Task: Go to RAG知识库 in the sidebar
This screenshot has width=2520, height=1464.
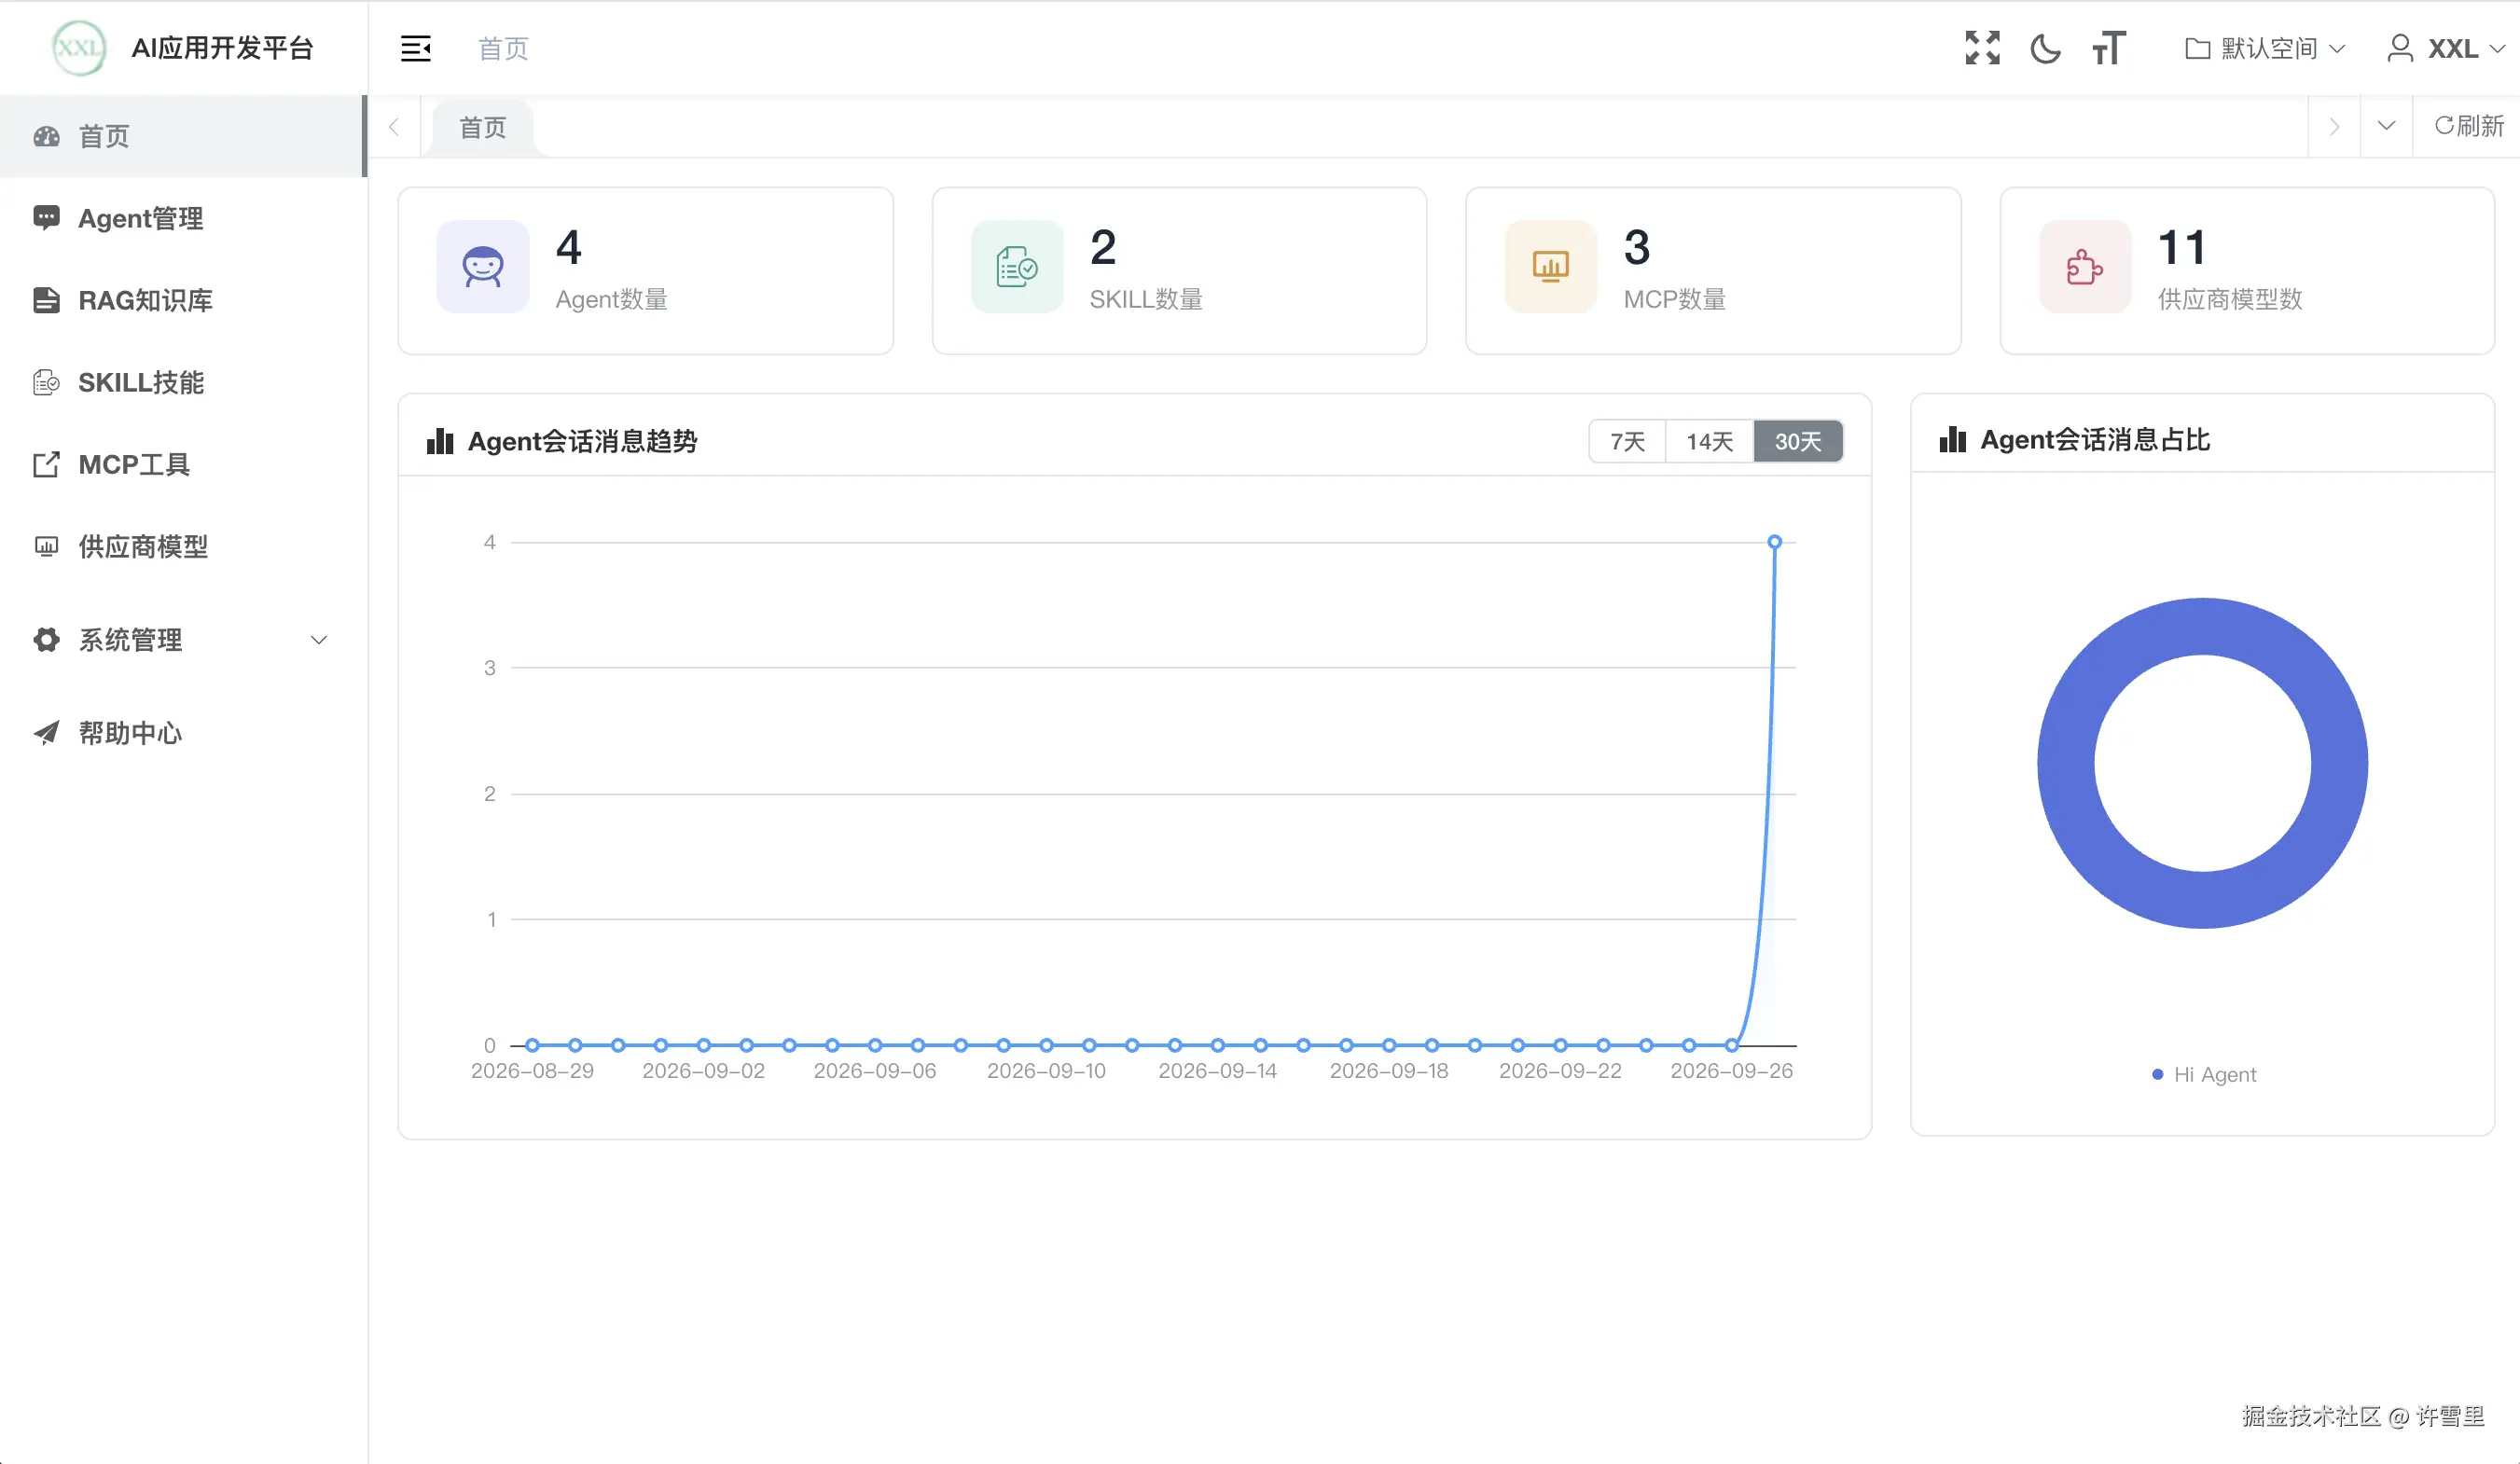Action: 182,300
